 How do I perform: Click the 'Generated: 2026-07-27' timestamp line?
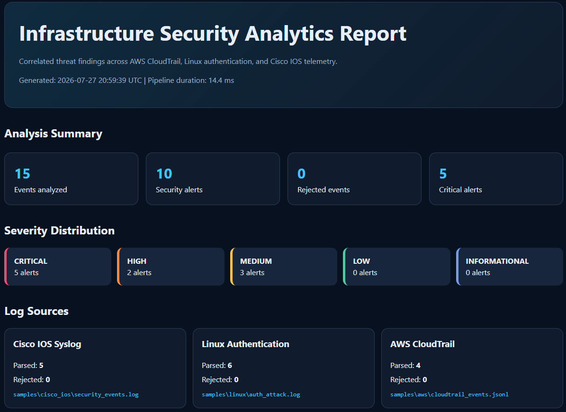tap(126, 81)
